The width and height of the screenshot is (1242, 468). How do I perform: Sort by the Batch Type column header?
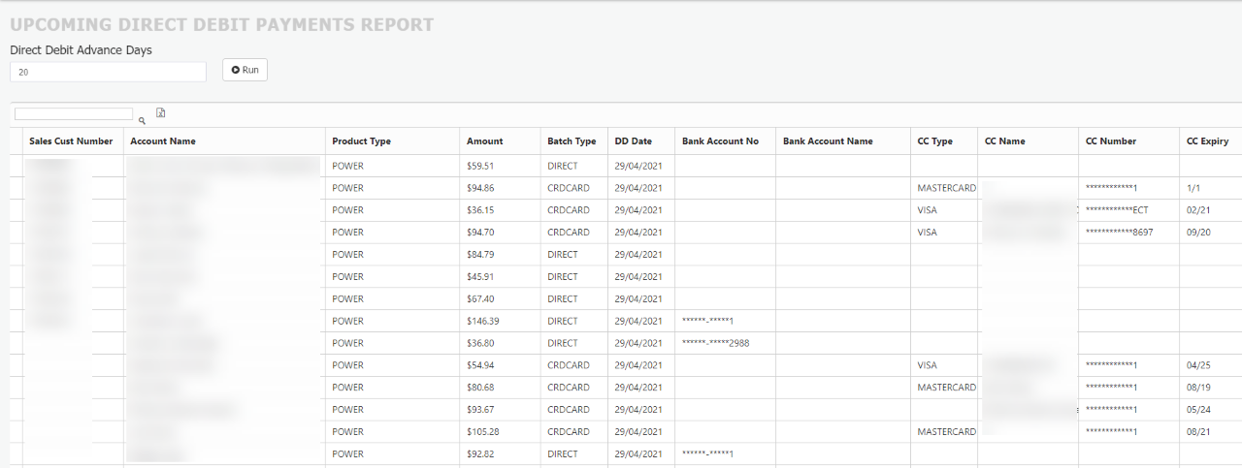(572, 141)
